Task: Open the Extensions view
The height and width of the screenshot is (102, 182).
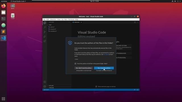Action: pos(45,41)
